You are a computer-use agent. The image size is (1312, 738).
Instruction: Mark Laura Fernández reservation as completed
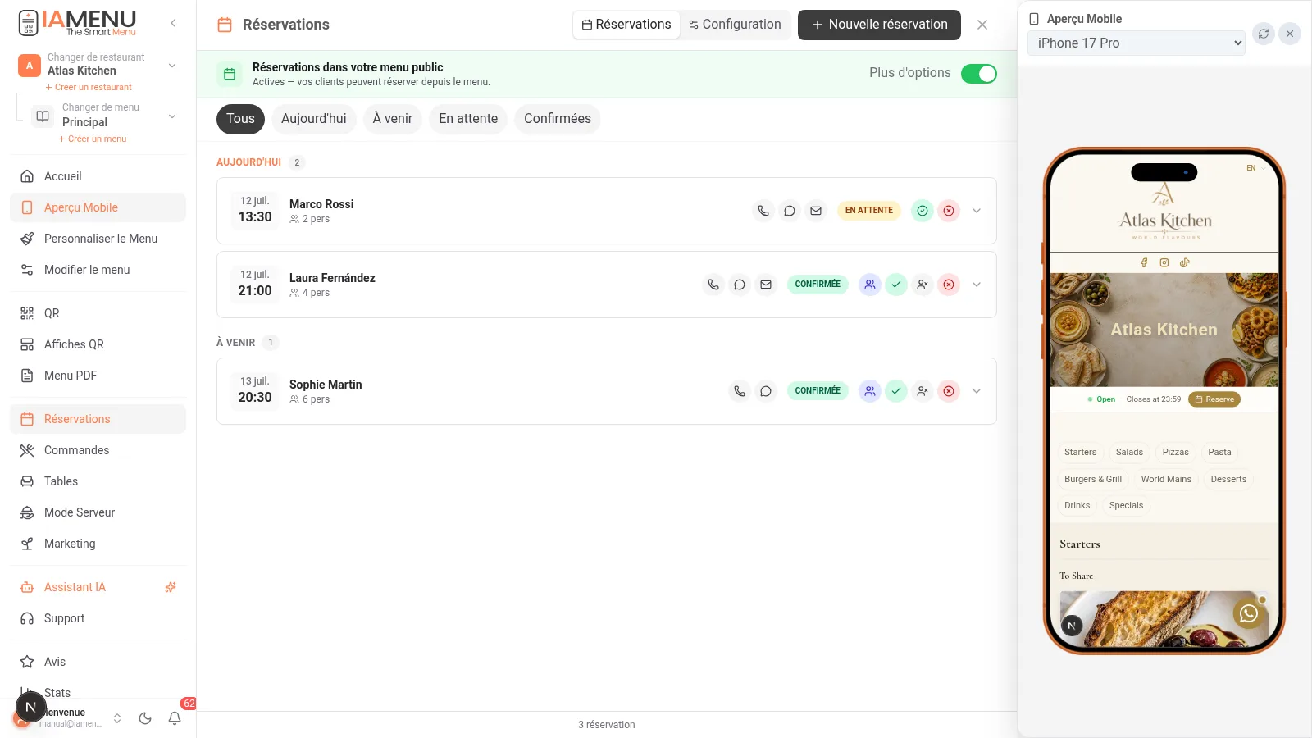pyautogui.click(x=896, y=285)
